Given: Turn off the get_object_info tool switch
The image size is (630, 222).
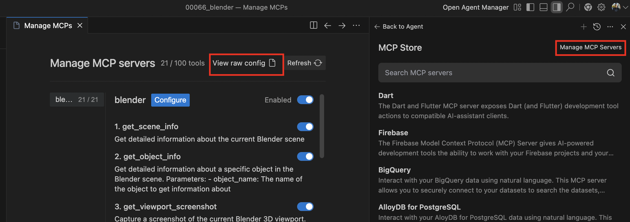Looking at the screenshot, I should pos(305,156).
